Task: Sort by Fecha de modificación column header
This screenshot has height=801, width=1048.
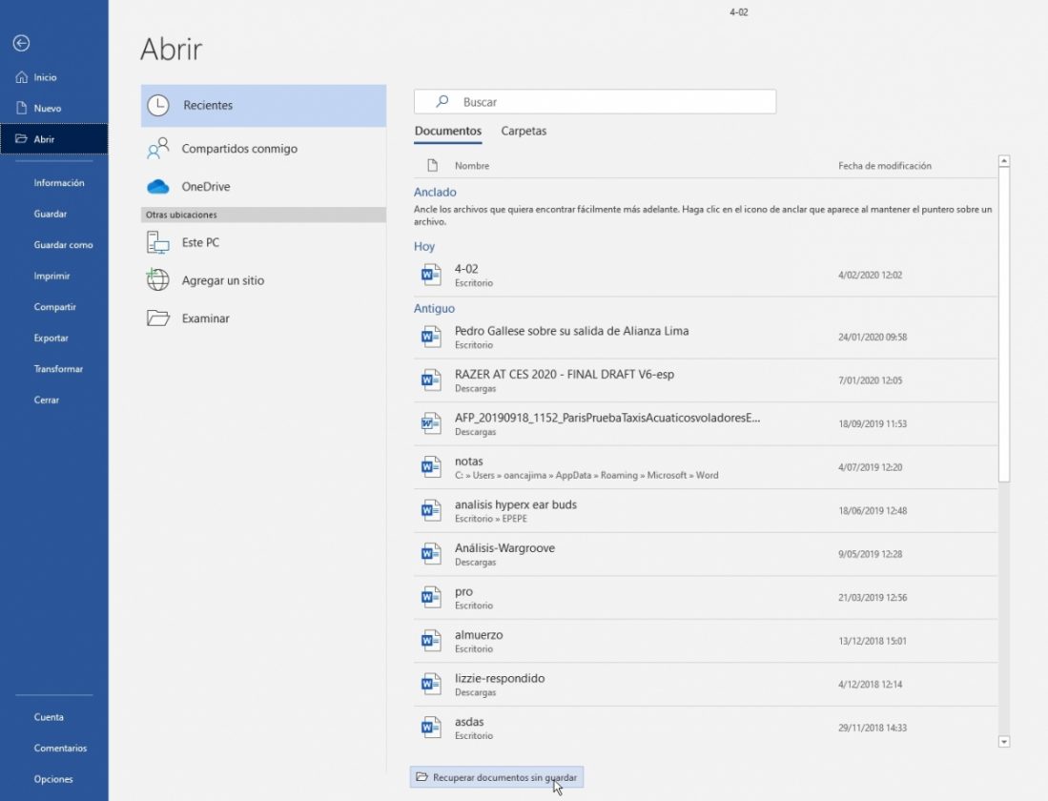Action: [x=885, y=166]
